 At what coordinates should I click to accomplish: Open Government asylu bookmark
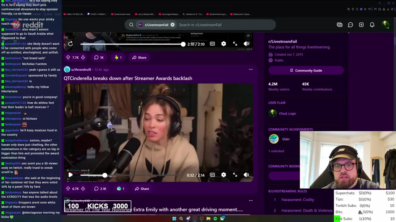point(217,14)
